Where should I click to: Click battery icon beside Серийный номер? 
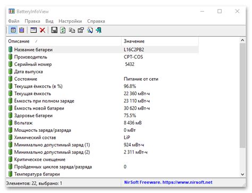point(11,64)
